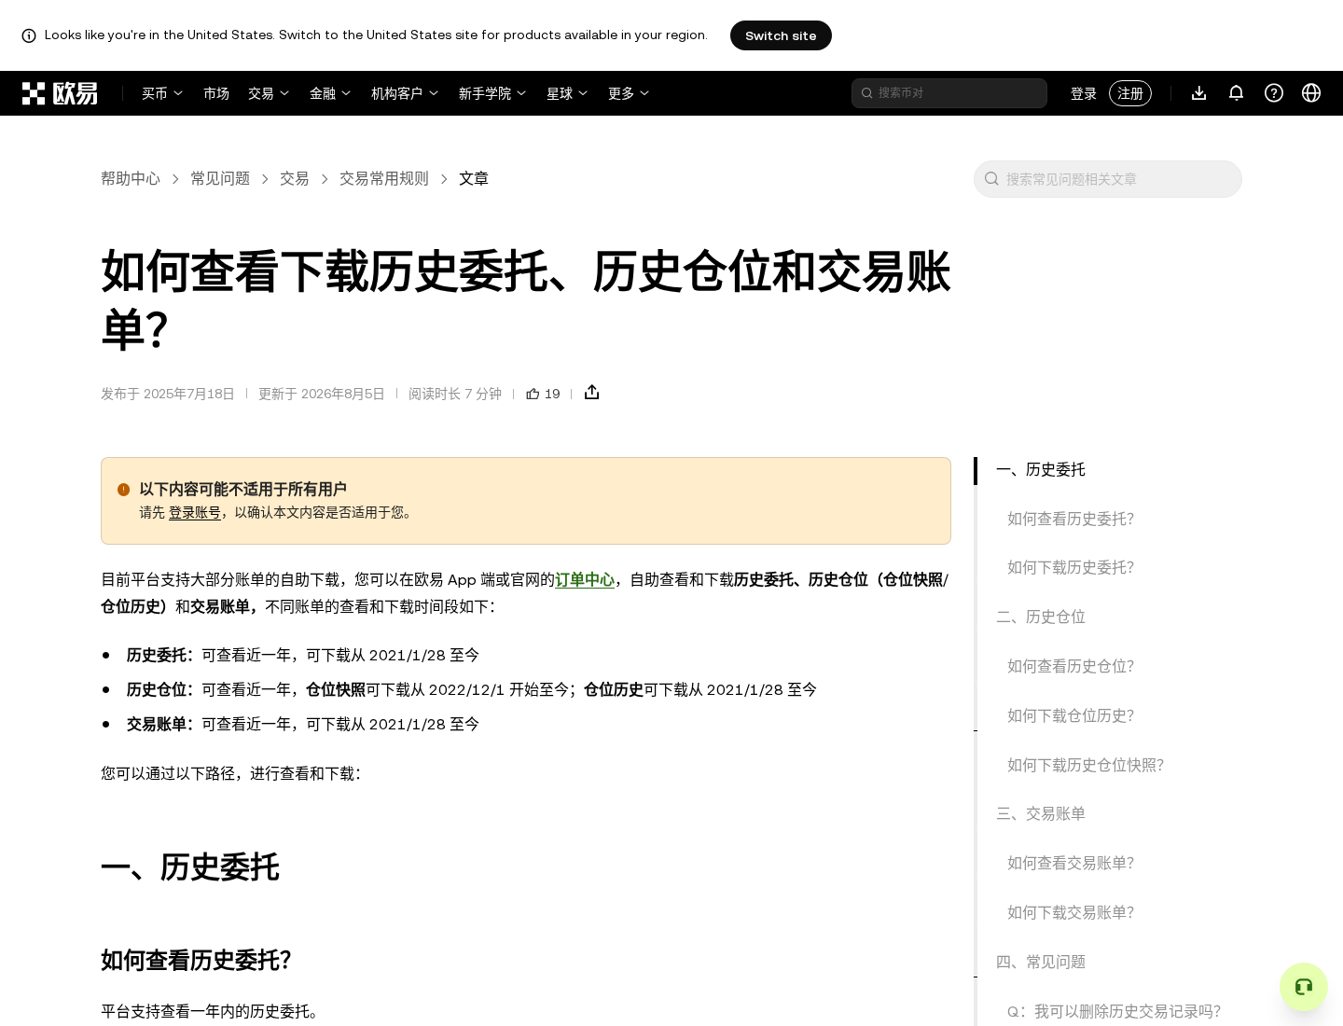Click the info icon in region banner

click(x=29, y=35)
